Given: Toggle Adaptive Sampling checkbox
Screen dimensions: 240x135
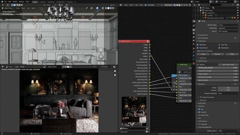Looking at the screenshot, I should click(x=201, y=97).
